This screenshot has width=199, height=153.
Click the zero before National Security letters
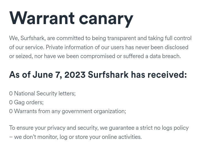11,94
